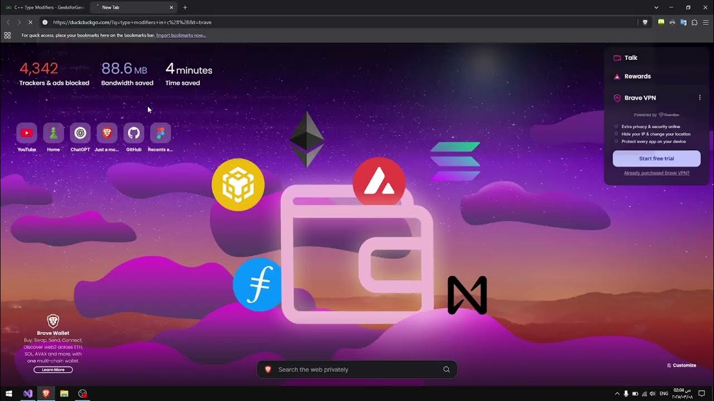Open the ChatGPT top site shortcut

[80, 133]
